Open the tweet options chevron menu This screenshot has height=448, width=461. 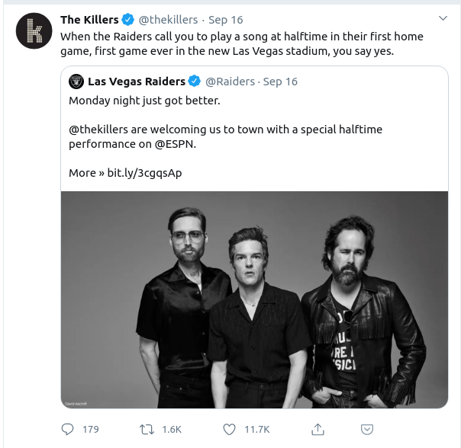443,18
